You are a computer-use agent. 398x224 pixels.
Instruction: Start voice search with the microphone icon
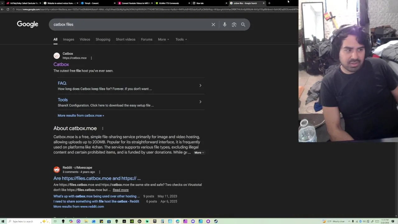click(x=224, y=25)
